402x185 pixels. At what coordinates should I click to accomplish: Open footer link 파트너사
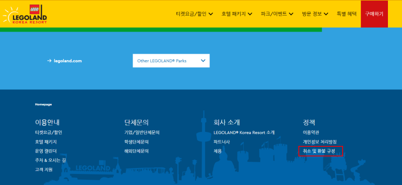pos(222,142)
